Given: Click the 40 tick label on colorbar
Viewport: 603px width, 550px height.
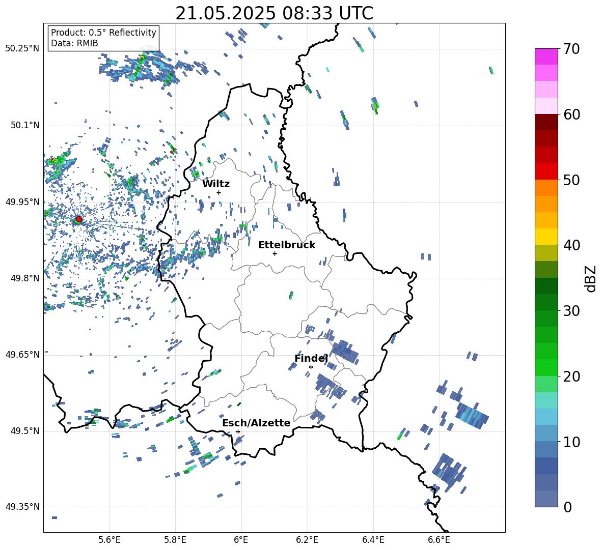Looking at the screenshot, I should pos(571,245).
